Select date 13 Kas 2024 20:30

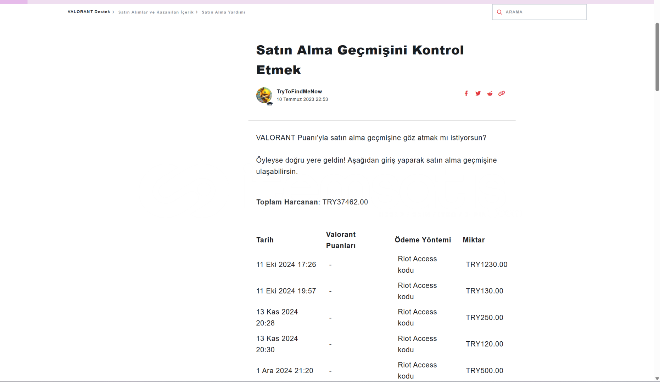277,344
